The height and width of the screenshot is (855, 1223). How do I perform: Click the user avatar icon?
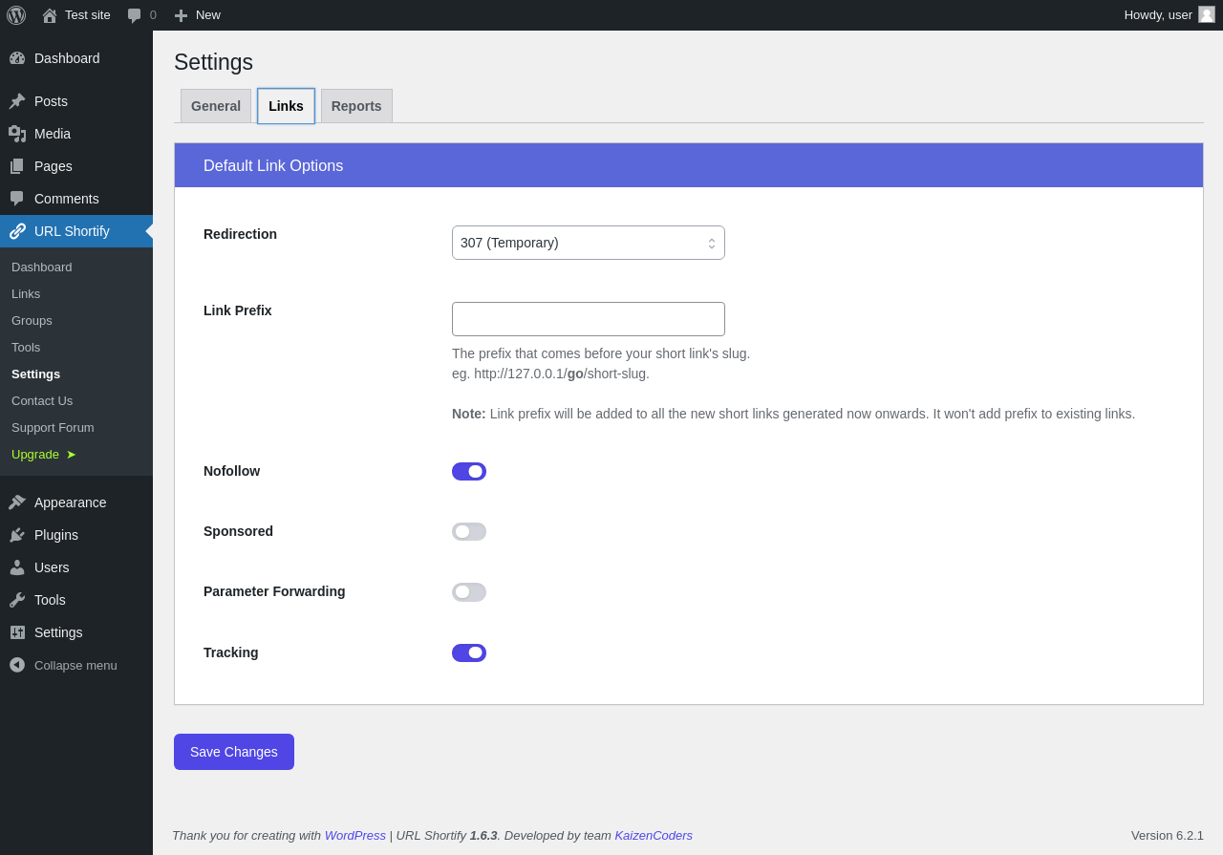coord(1207,14)
